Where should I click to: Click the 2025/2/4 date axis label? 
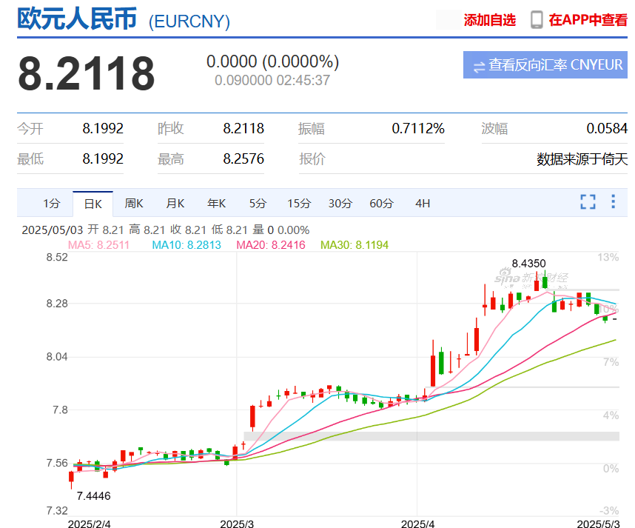pos(89,524)
